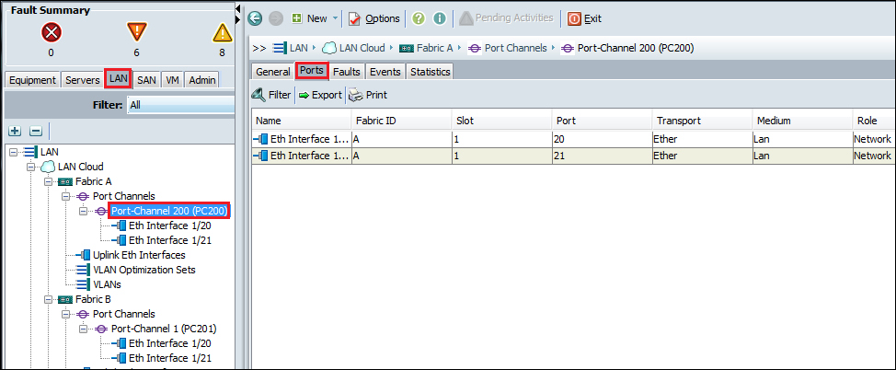Collapse the Port-Channel 200 node
The width and height of the screenshot is (896, 370).
(84, 211)
